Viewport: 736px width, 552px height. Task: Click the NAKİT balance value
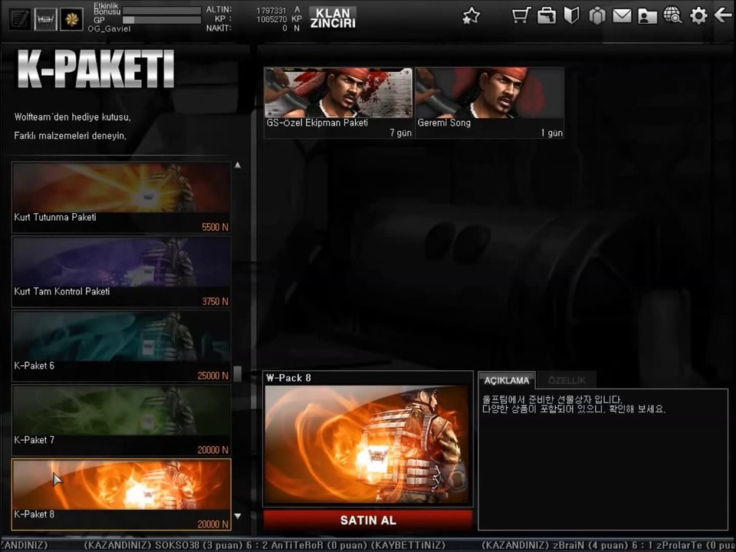click(284, 28)
